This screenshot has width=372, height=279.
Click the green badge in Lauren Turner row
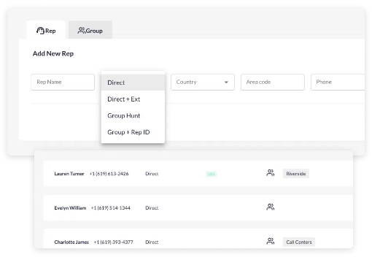(212, 174)
